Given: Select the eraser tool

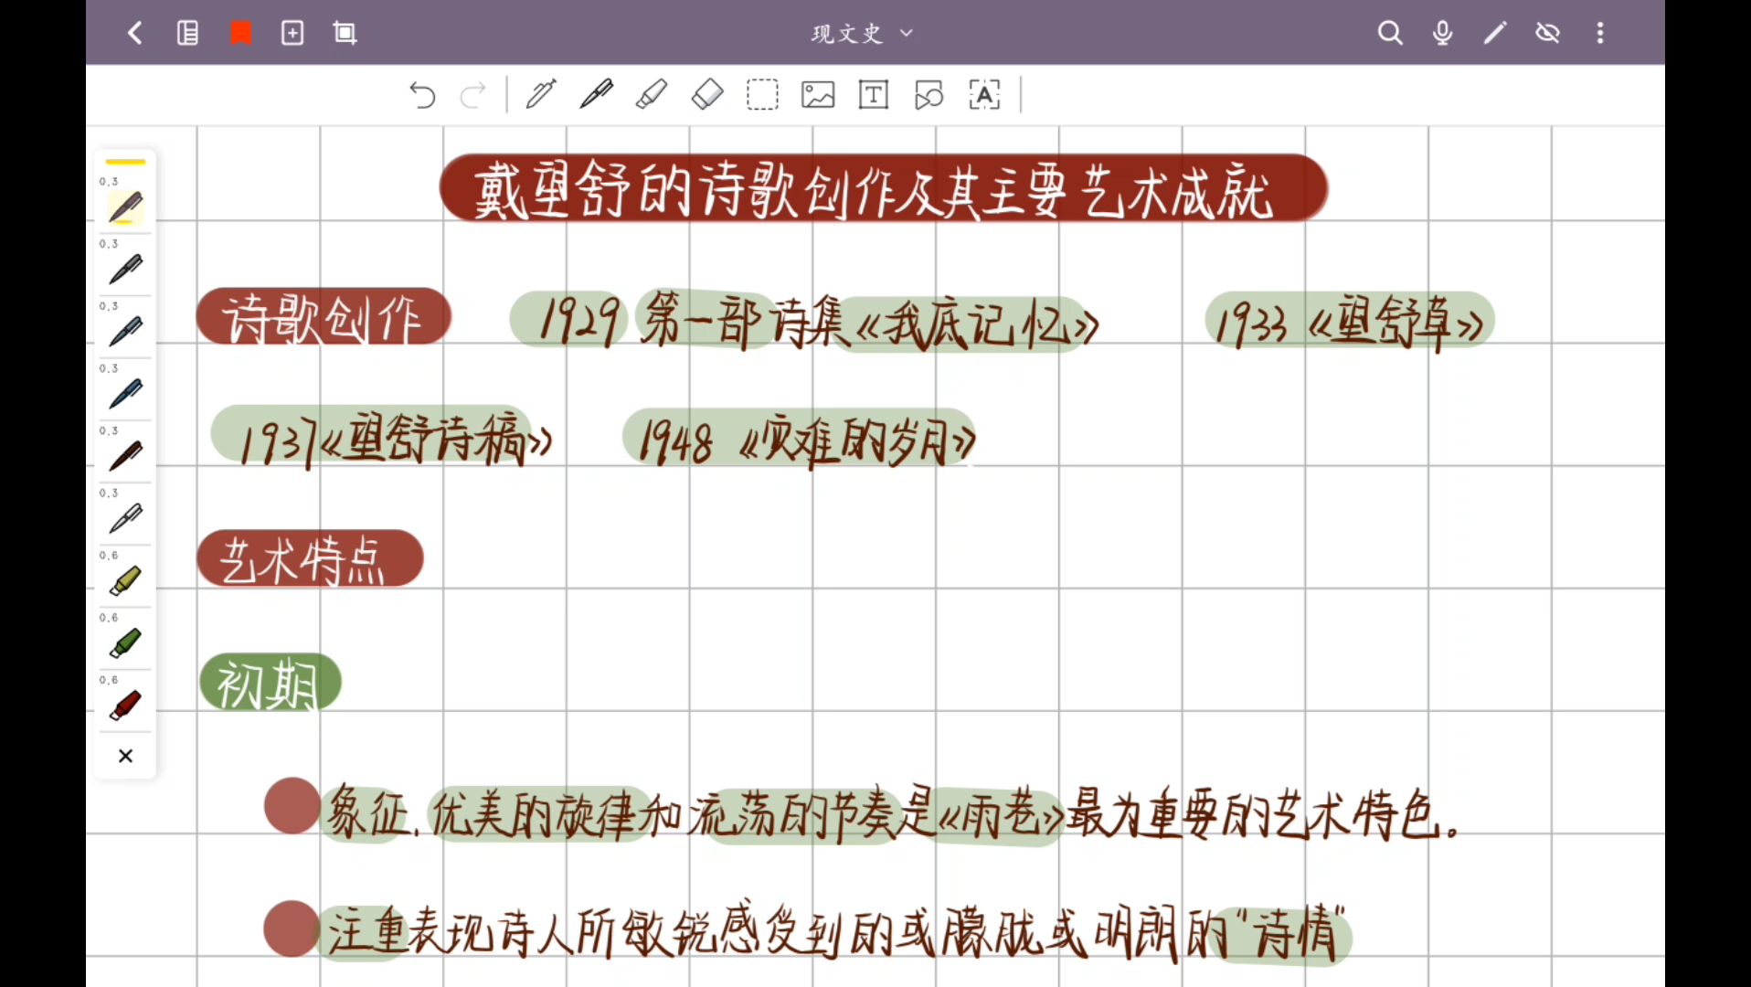Looking at the screenshot, I should [707, 95].
